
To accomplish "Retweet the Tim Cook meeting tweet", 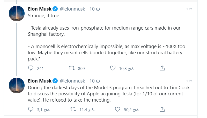I will [73, 109].
